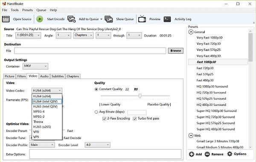The width and height of the screenshot is (256, 162).
Task: Switch to the Chapters tab
Action: (73, 76)
